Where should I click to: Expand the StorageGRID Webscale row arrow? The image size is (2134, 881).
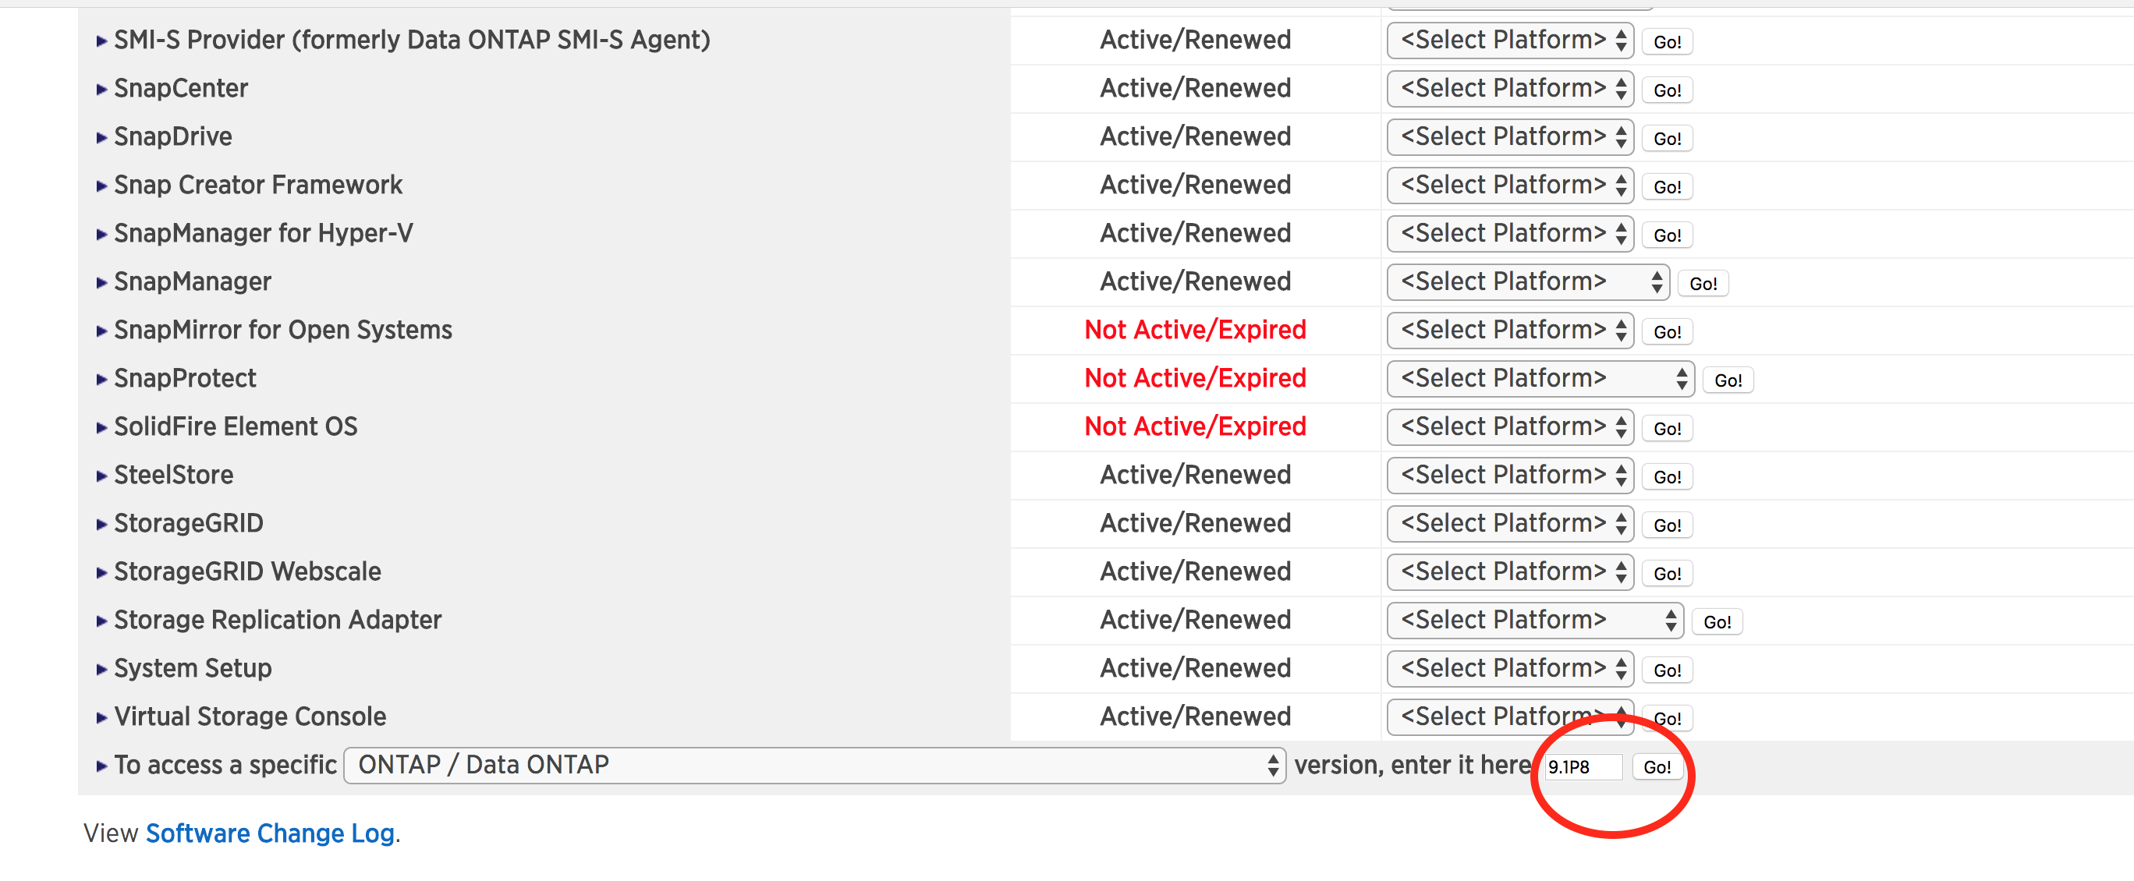point(101,573)
